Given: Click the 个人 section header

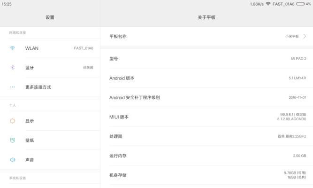Looking at the screenshot, I should coord(12,105).
